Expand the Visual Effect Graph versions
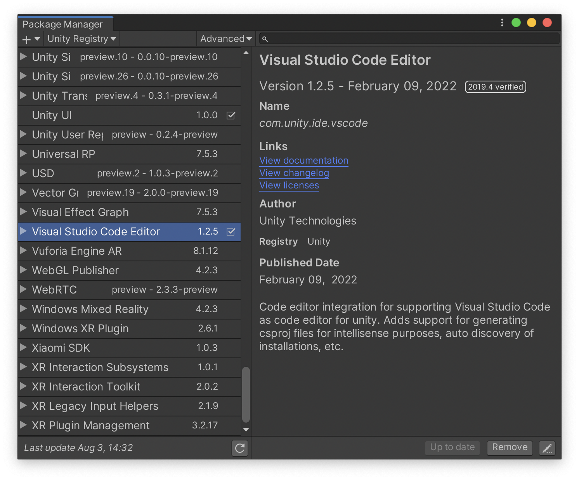This screenshot has height=480, width=579. coord(23,212)
